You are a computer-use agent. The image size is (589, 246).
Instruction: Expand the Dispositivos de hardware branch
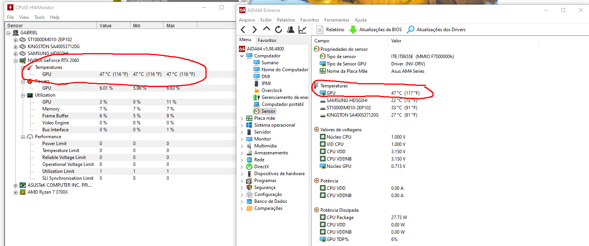point(242,174)
